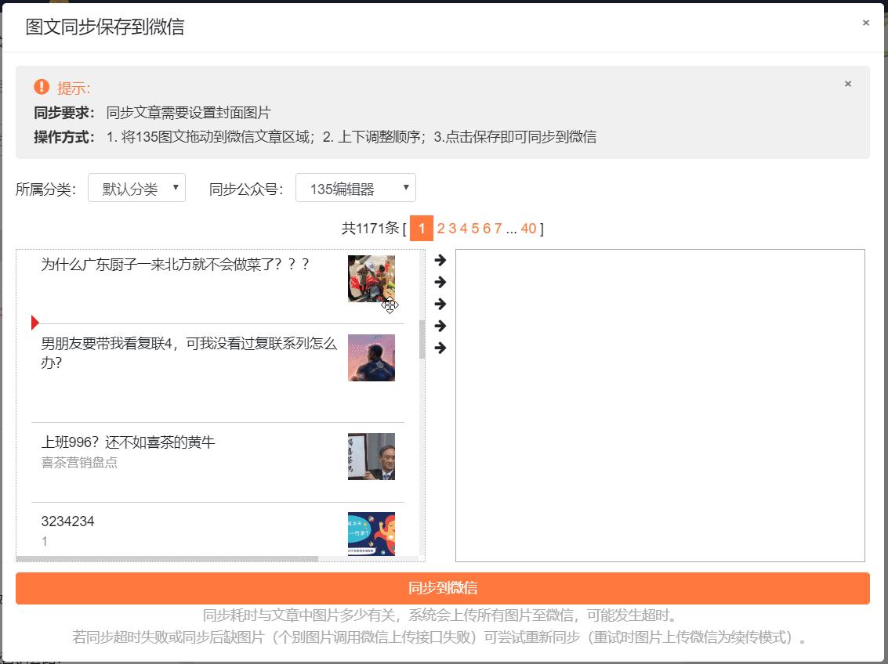The image size is (888, 664).
Task: Dismiss the 提示 alert with its close icon
Action: [847, 83]
